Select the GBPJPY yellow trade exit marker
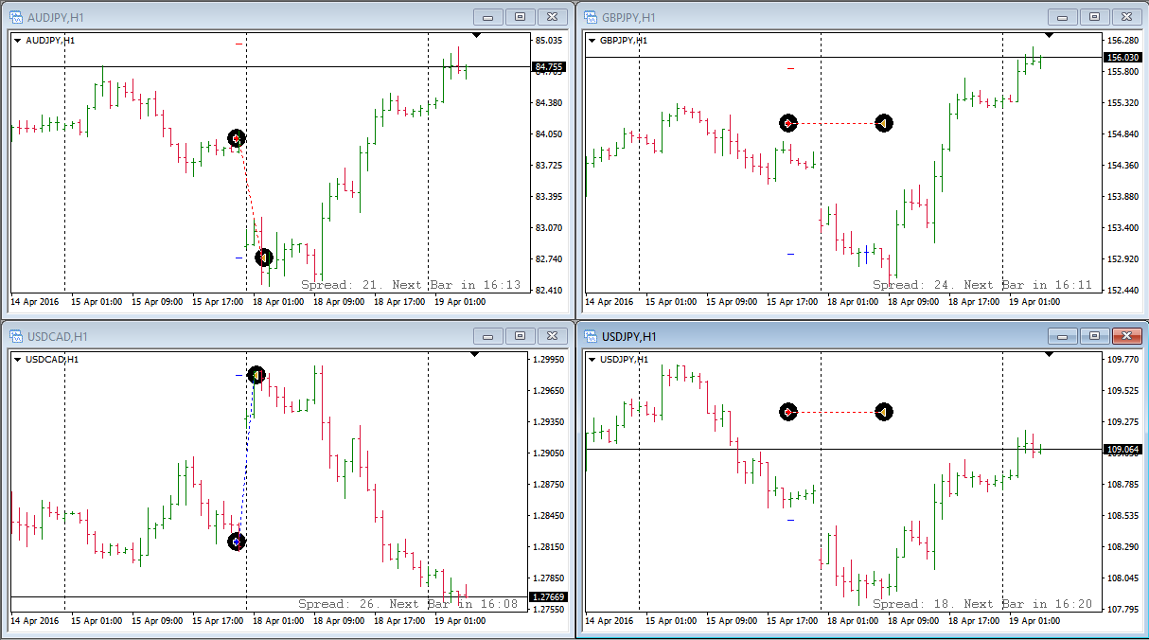 pos(883,123)
